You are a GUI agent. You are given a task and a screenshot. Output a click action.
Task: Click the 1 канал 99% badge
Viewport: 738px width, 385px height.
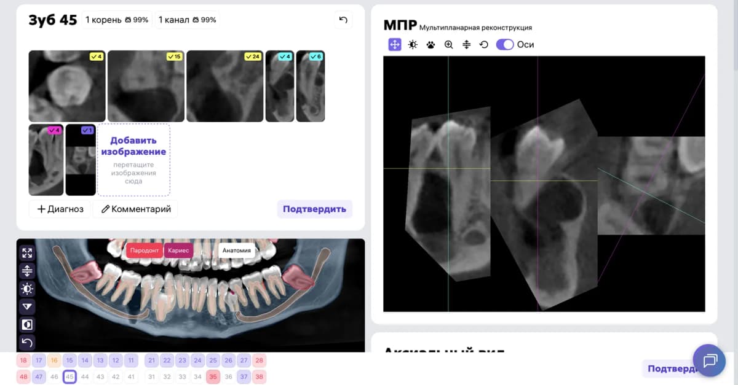tap(187, 20)
